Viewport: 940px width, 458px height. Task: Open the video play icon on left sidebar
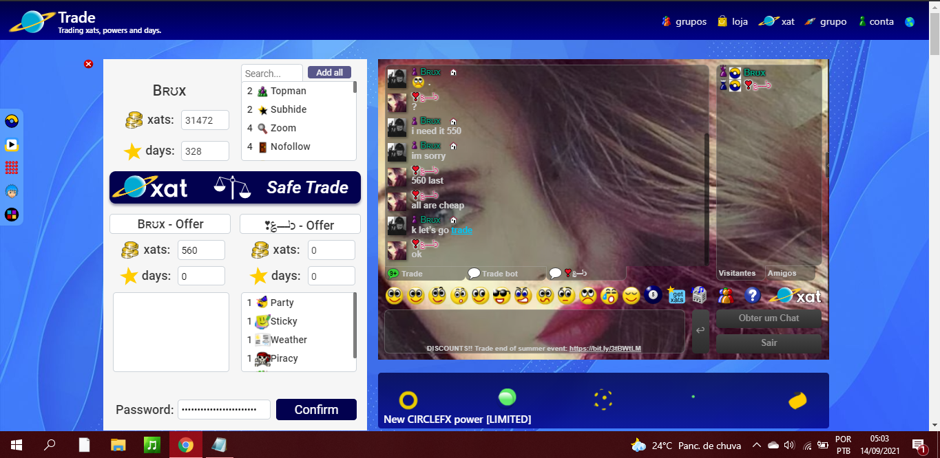[x=12, y=144]
